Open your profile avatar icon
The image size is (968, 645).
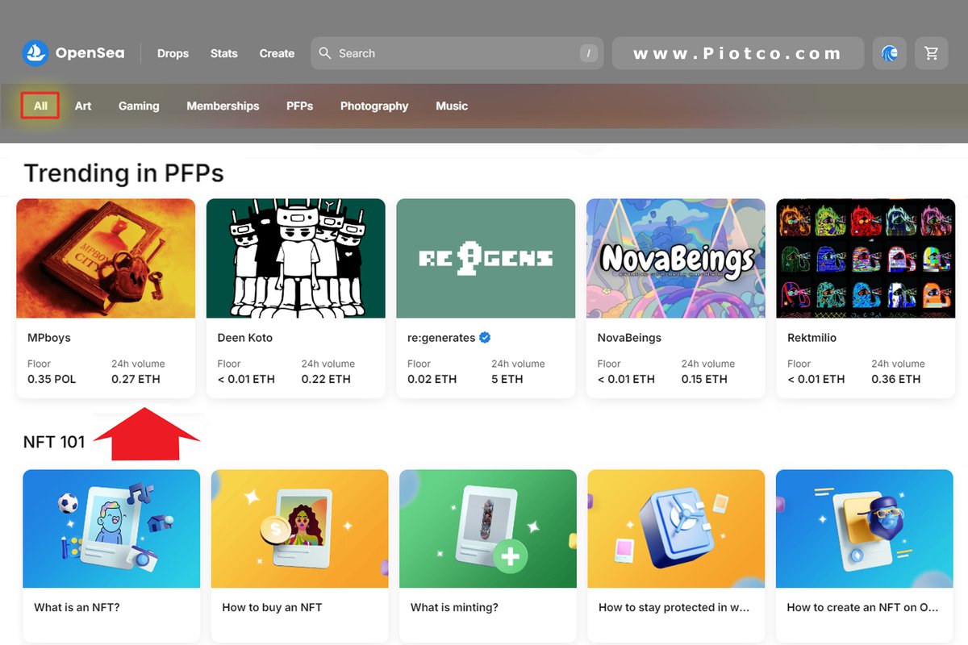(889, 52)
